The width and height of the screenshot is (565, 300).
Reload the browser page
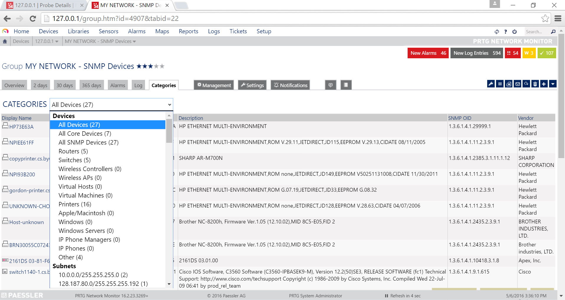[x=33, y=19]
